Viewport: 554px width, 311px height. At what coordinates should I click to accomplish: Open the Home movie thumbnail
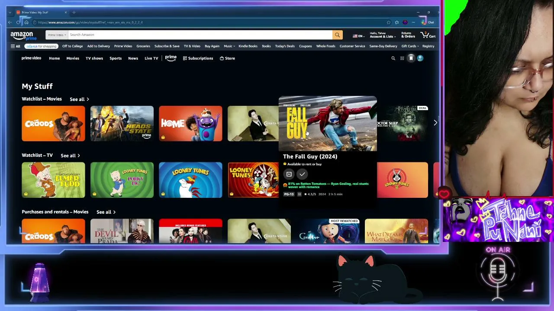click(190, 124)
